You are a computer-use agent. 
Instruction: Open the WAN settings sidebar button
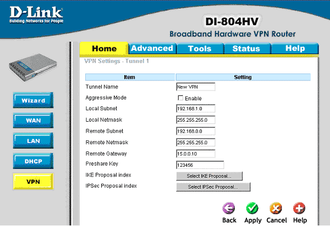(x=33, y=120)
